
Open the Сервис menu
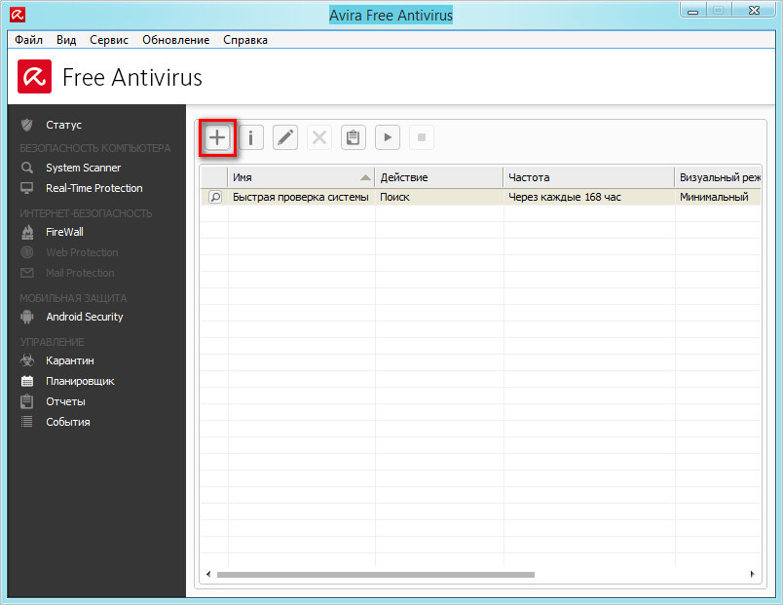(108, 40)
